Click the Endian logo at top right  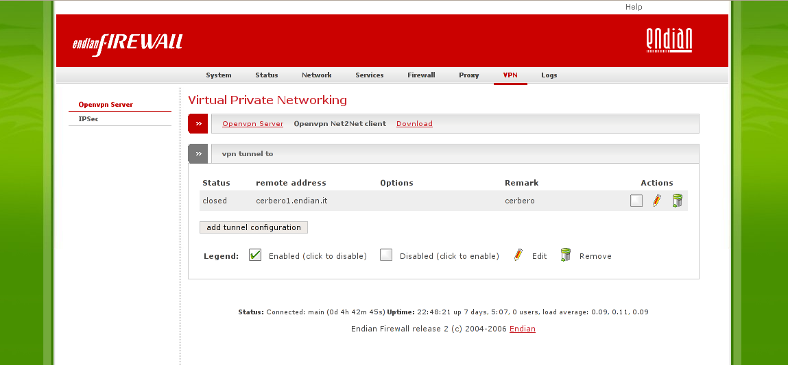tap(669, 40)
